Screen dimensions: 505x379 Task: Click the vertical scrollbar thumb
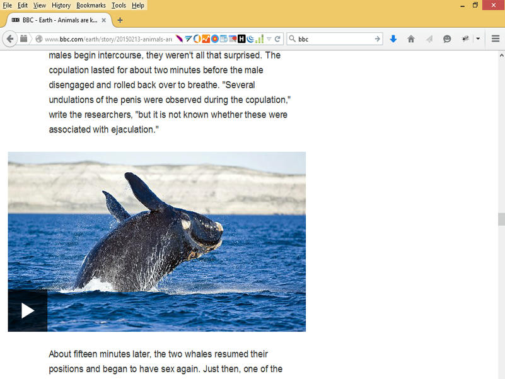click(501, 219)
